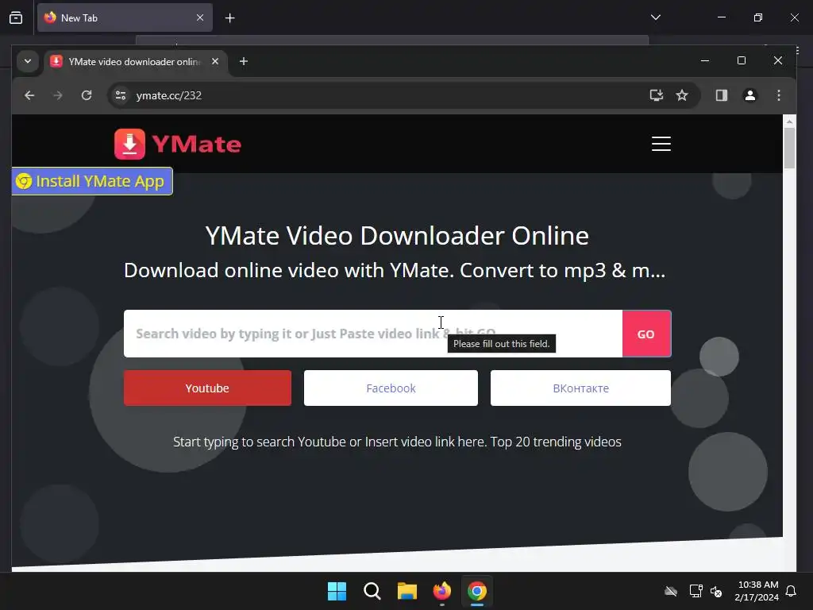This screenshot has width=813, height=610.
Task: Close the Firefox New Tab tab
Action: [x=200, y=17]
